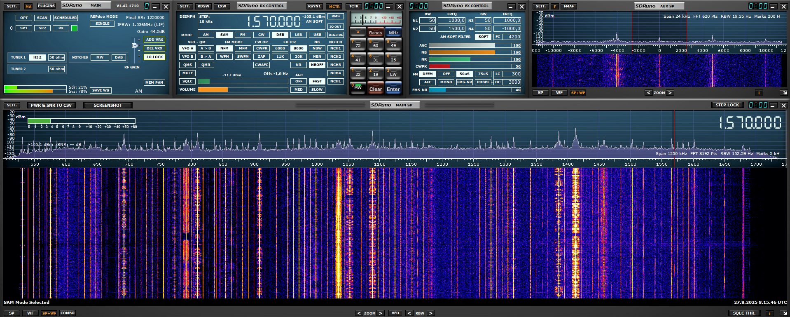
Task: Click the S-meter display in RX Control
Action: click(x=376, y=19)
